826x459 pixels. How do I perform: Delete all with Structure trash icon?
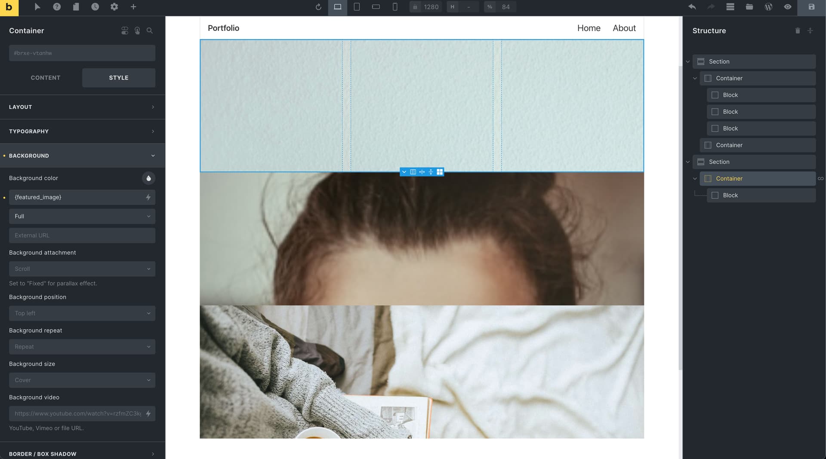[x=797, y=31]
